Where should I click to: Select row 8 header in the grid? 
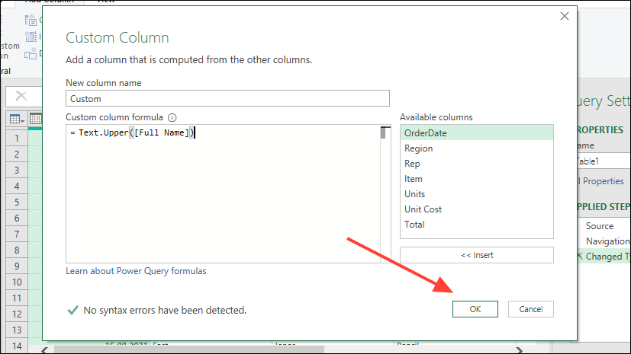pyautogui.click(x=17, y=250)
